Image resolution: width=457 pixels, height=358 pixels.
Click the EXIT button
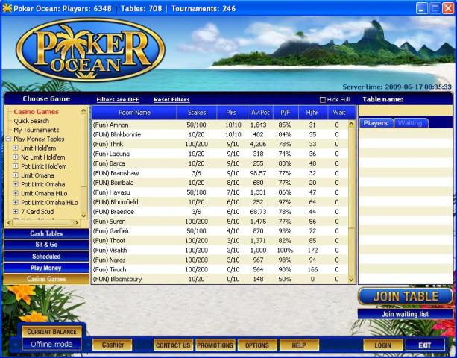(425, 345)
